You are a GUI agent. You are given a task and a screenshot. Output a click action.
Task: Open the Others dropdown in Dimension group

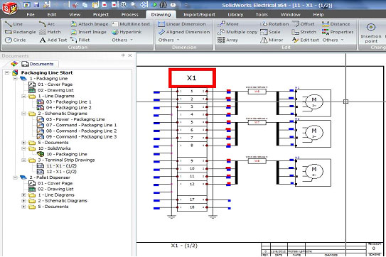coord(168,40)
